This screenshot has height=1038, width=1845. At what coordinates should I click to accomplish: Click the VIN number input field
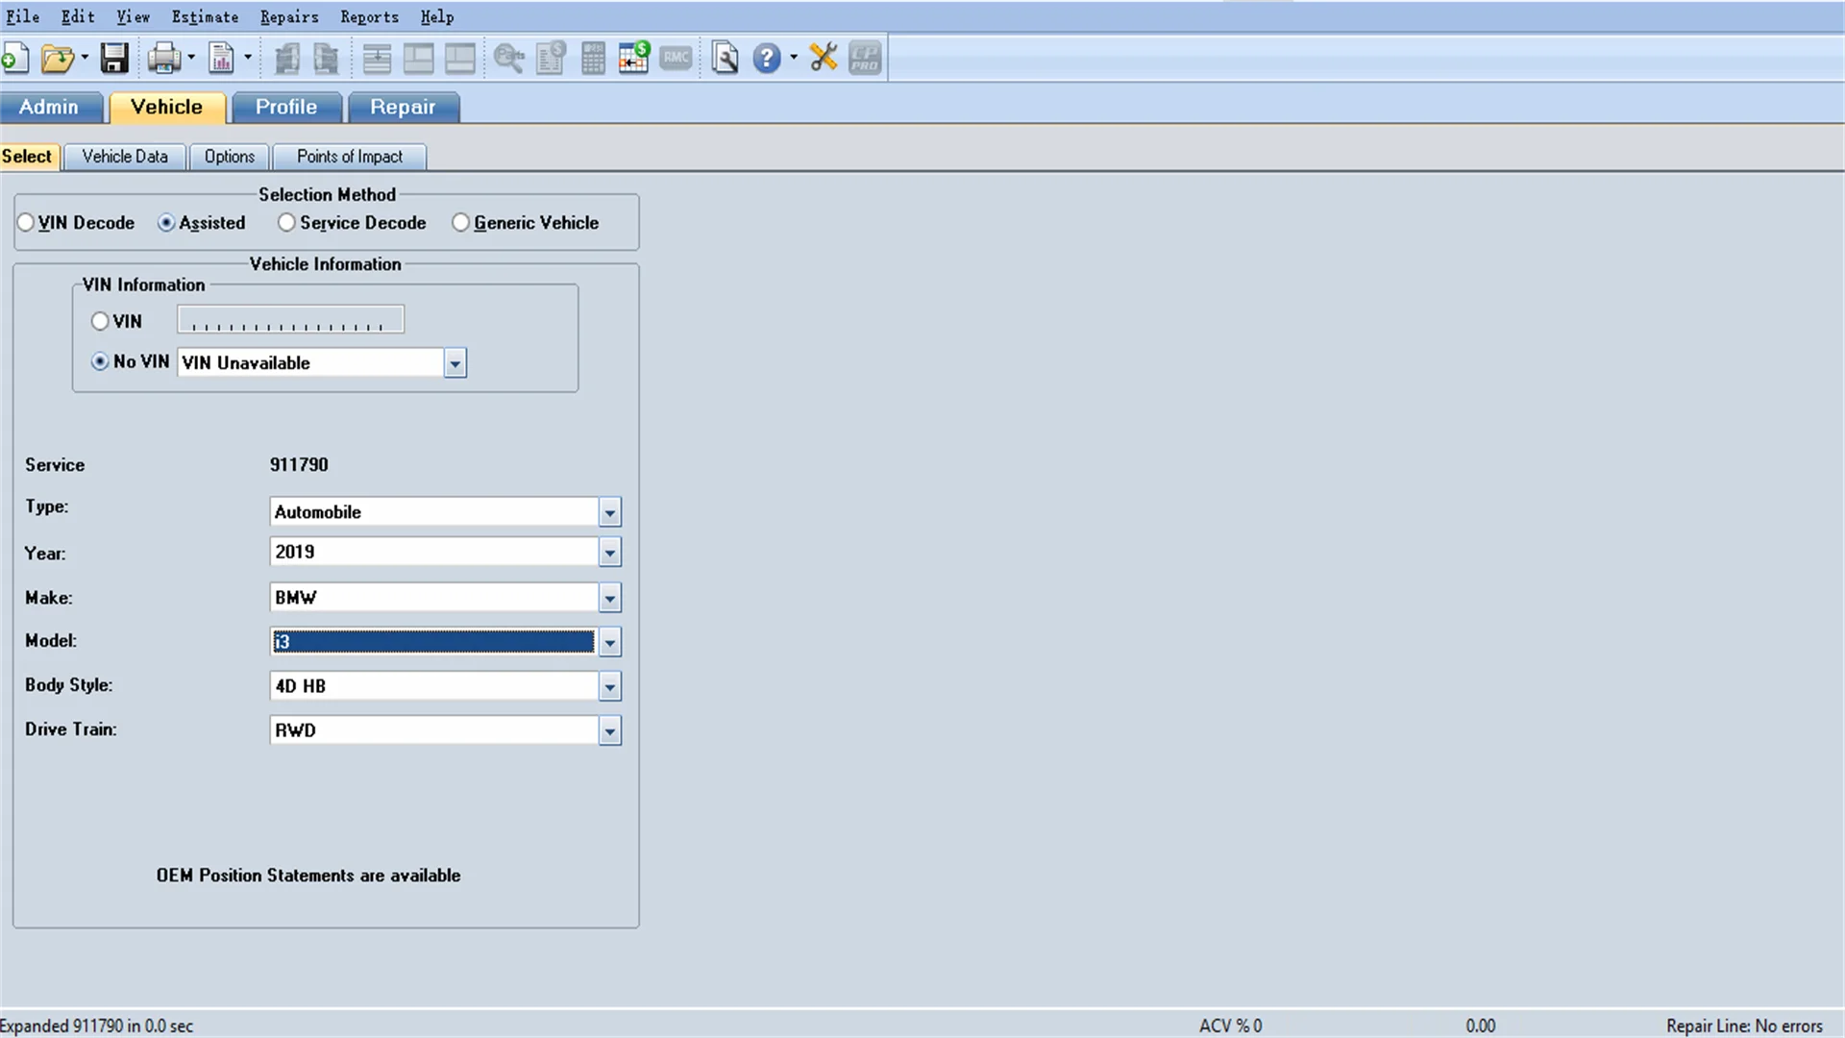coord(290,321)
